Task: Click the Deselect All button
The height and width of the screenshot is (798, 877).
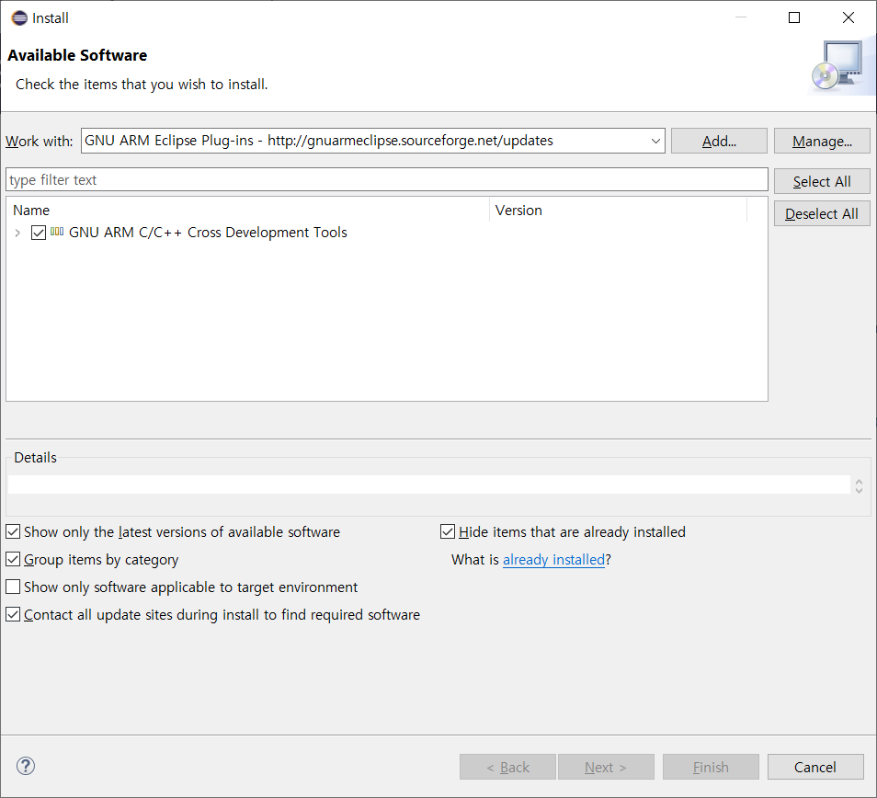Action: coord(822,213)
